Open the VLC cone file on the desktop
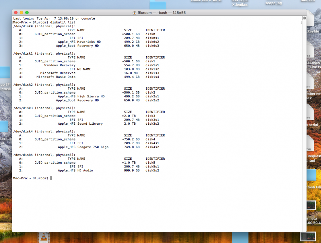Viewport: 321px width, 243px height. point(44,237)
